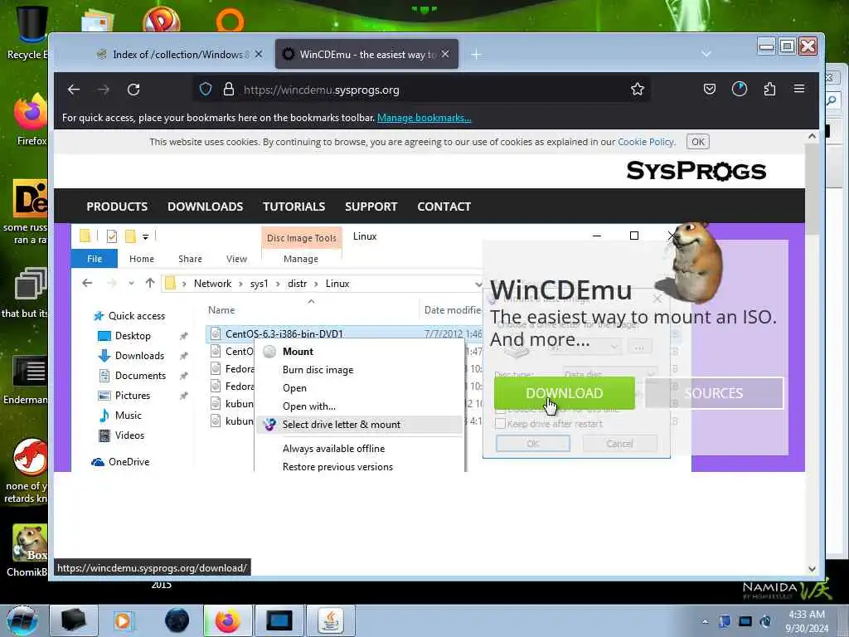Screen dimensions: 849x637
Task: Open the list all tabs chevron
Action: coord(706,54)
